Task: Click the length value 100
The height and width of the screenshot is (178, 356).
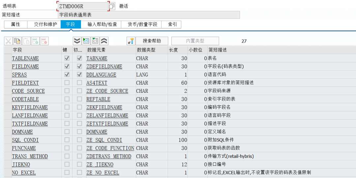Action: tap(183, 140)
